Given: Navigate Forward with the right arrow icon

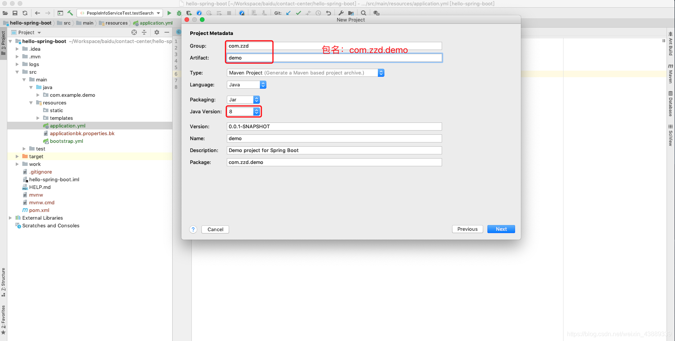Looking at the screenshot, I should pyautogui.click(x=48, y=13).
